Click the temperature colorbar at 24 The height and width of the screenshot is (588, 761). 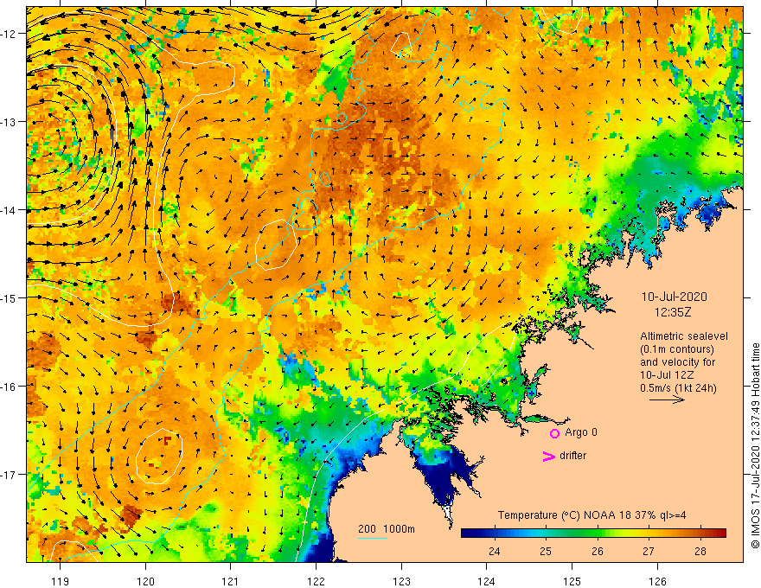click(x=495, y=534)
